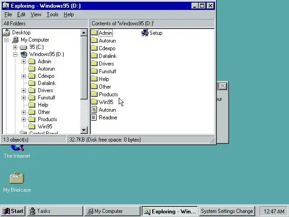This screenshot has height=217, width=289.
Task: Select Admin label in folder tree
Action: pyautogui.click(x=44, y=61)
